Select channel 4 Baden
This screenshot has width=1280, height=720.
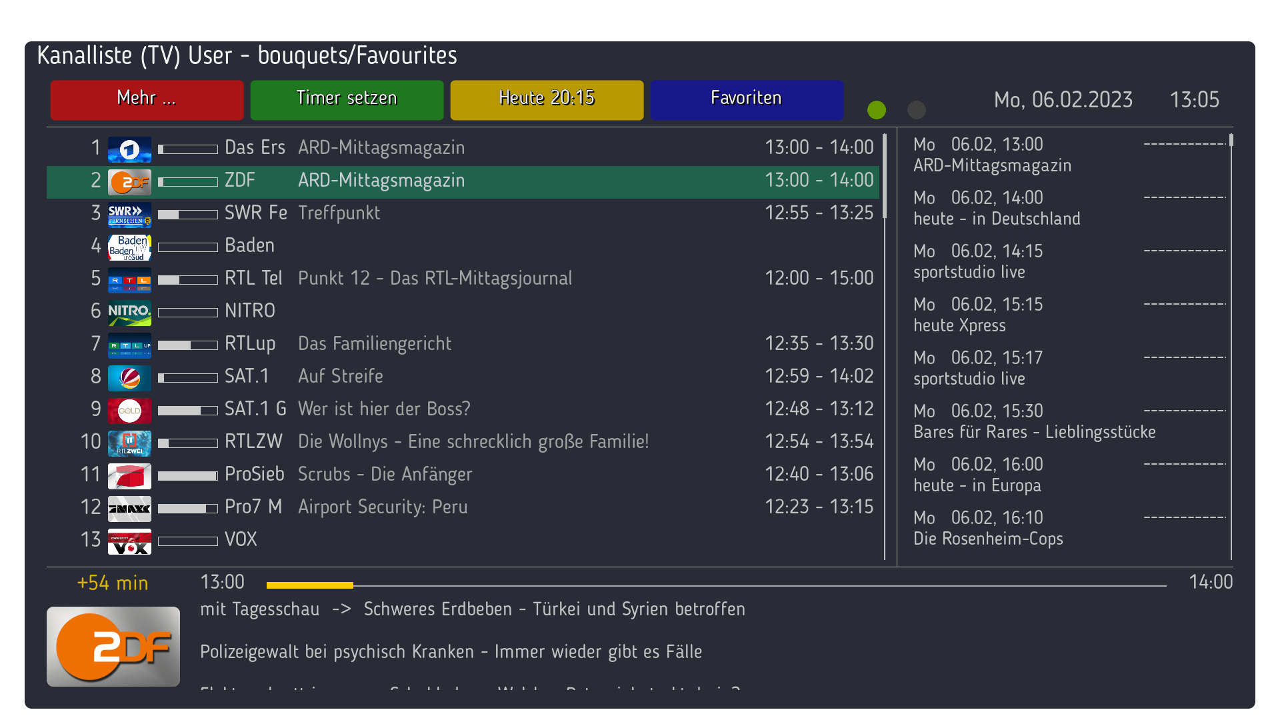(463, 246)
